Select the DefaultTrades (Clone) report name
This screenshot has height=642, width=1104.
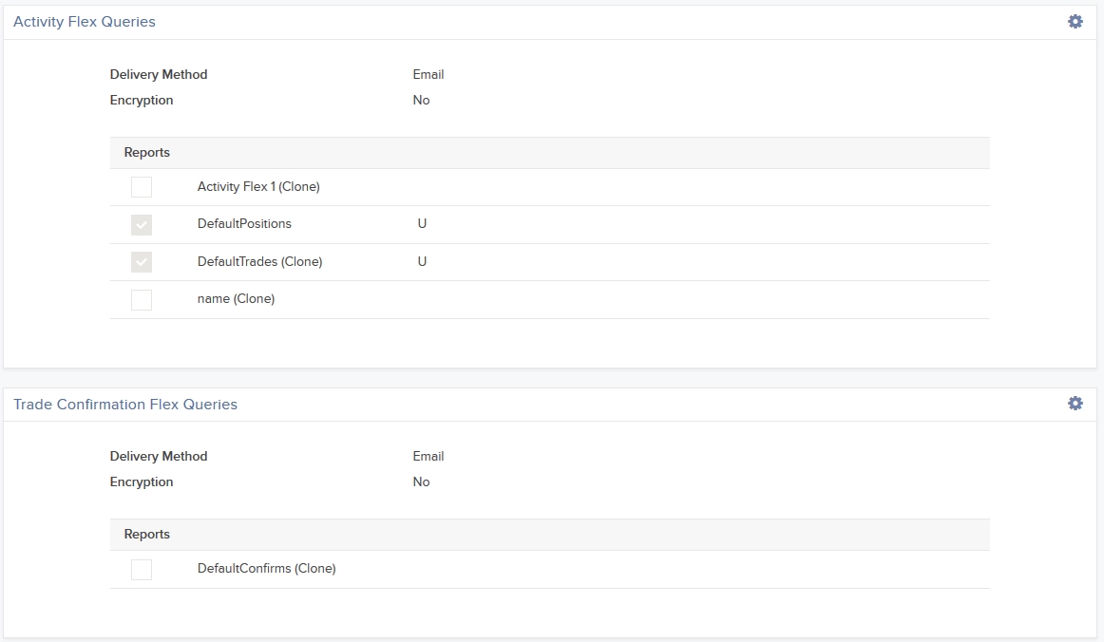point(259,262)
